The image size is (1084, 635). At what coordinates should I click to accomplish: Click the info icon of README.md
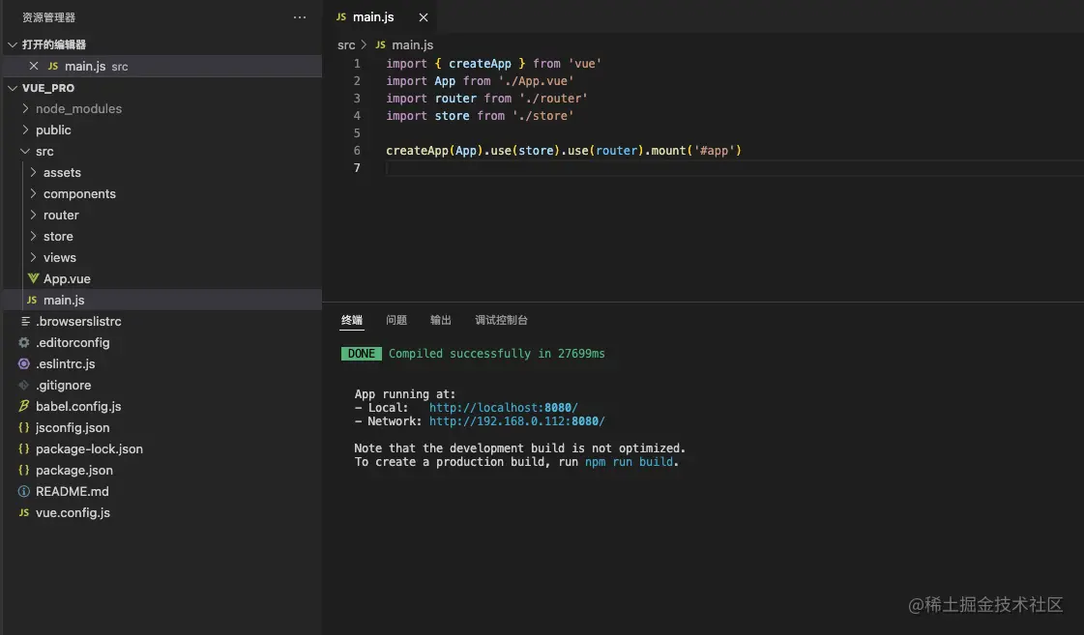tap(24, 491)
